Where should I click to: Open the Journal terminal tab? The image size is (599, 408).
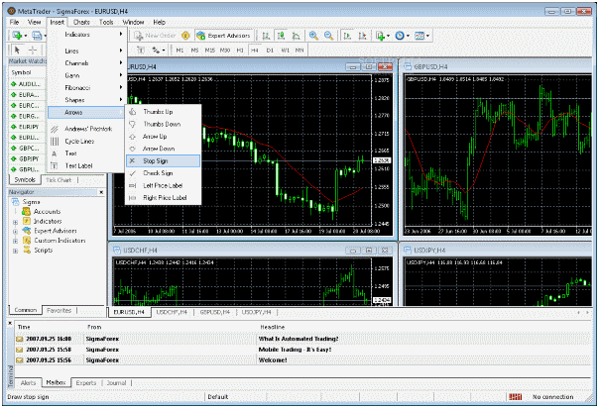(116, 383)
